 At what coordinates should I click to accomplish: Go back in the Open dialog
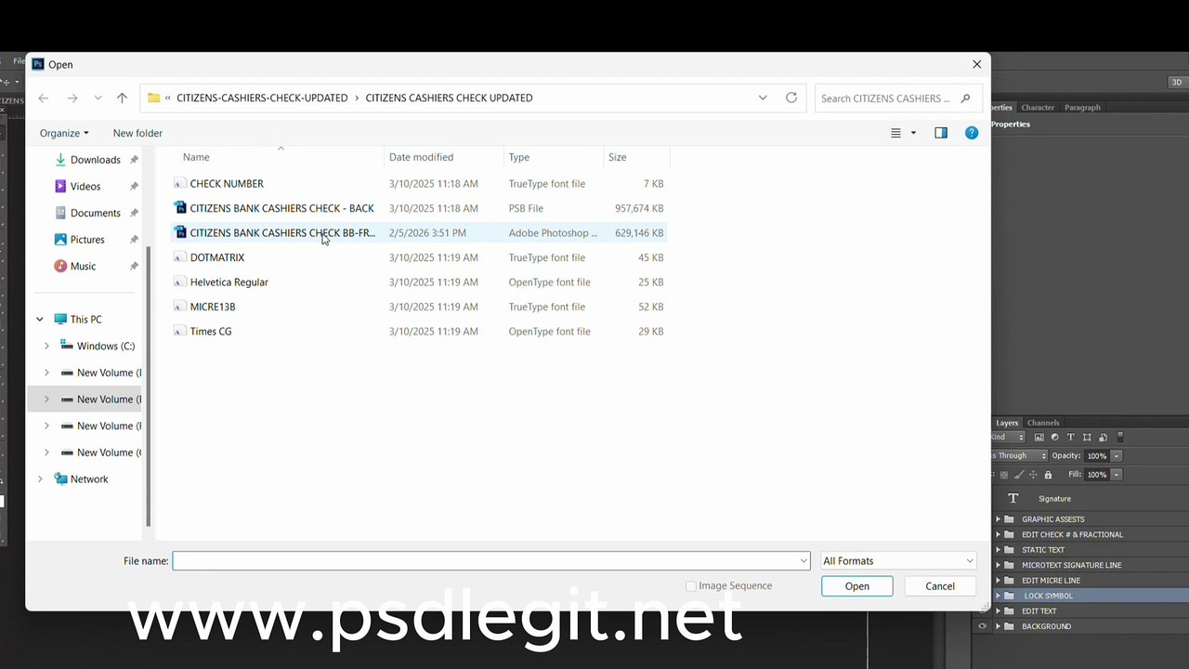43,98
